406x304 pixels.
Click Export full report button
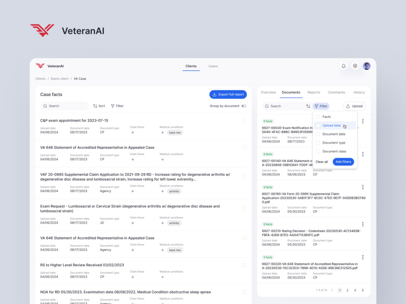(x=228, y=94)
